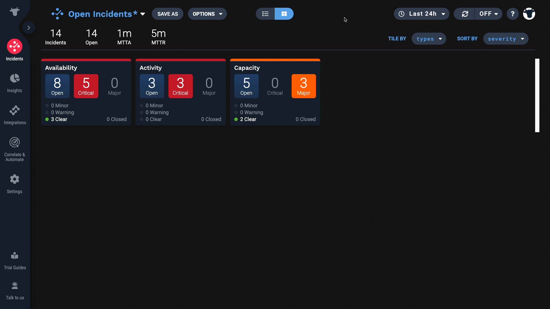Click the BigPanda bull logo
Image resolution: width=550 pixels, height=309 pixels.
pos(14,11)
